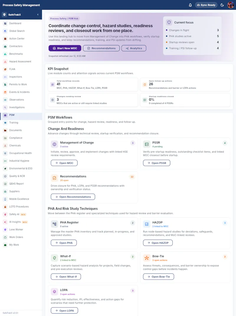Go to Occupational Health in sidebar

(x=21, y=153)
